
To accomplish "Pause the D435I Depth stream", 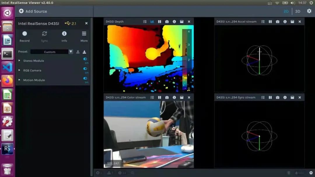I will 160,22.
